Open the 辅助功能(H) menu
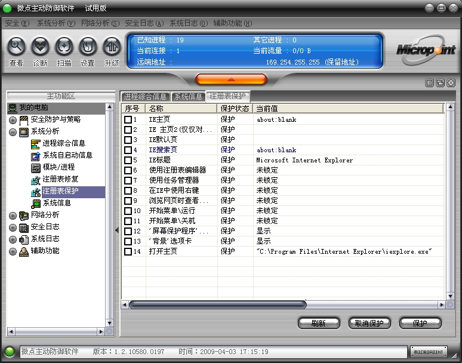The width and height of the screenshot is (462, 363). tap(233, 23)
